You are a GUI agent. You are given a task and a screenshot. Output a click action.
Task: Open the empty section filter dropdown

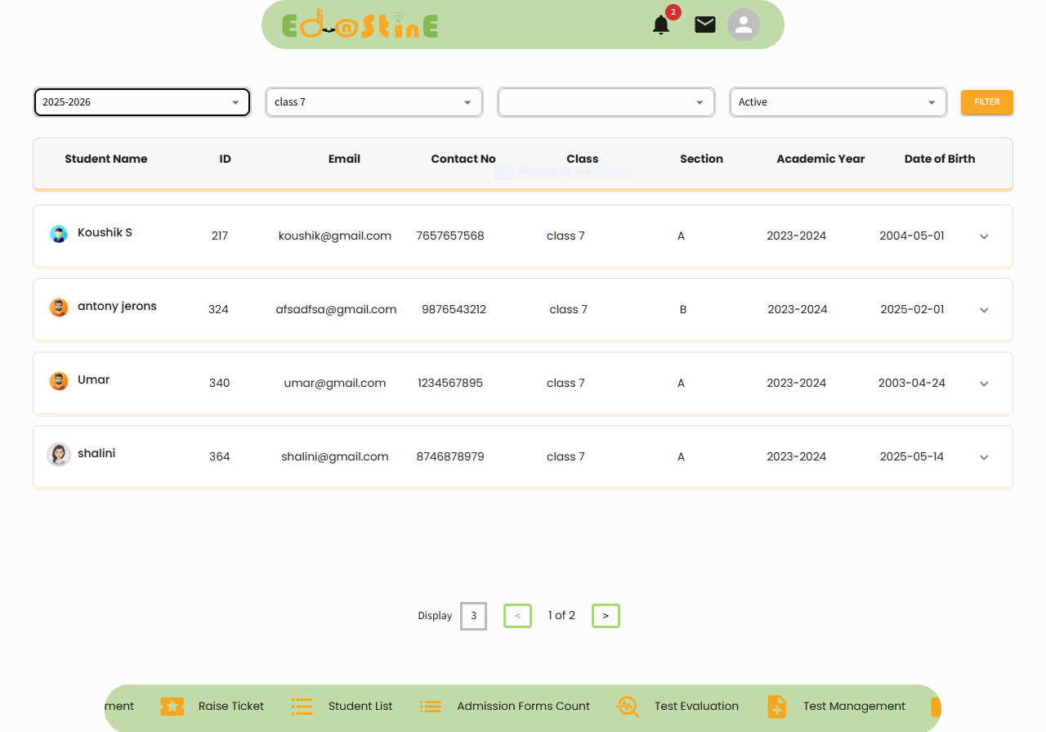coord(606,102)
